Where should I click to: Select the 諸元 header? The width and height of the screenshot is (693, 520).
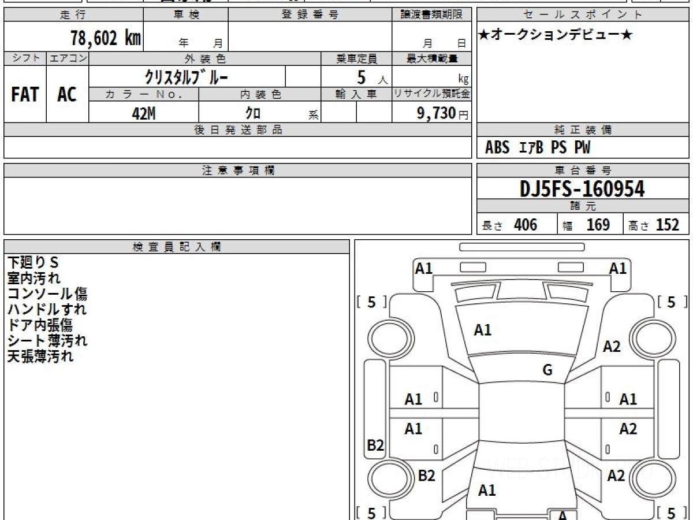point(583,206)
